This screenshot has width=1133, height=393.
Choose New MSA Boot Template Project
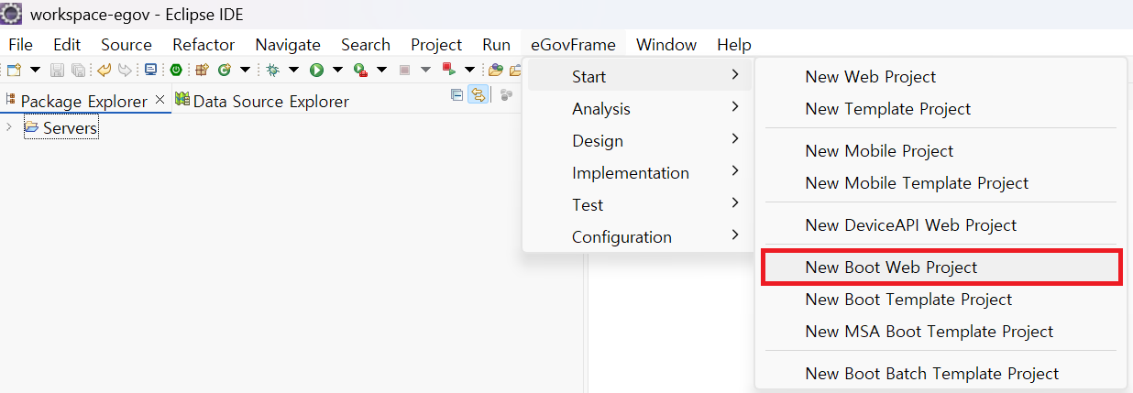[929, 332]
